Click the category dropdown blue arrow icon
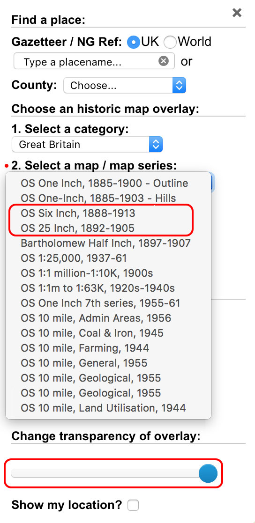Viewport: 255px width, 523px height. 156,144
